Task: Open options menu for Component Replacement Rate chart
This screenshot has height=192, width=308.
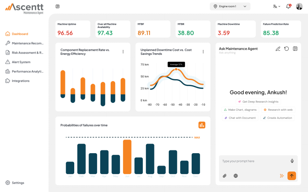Action: pyautogui.click(x=123, y=52)
